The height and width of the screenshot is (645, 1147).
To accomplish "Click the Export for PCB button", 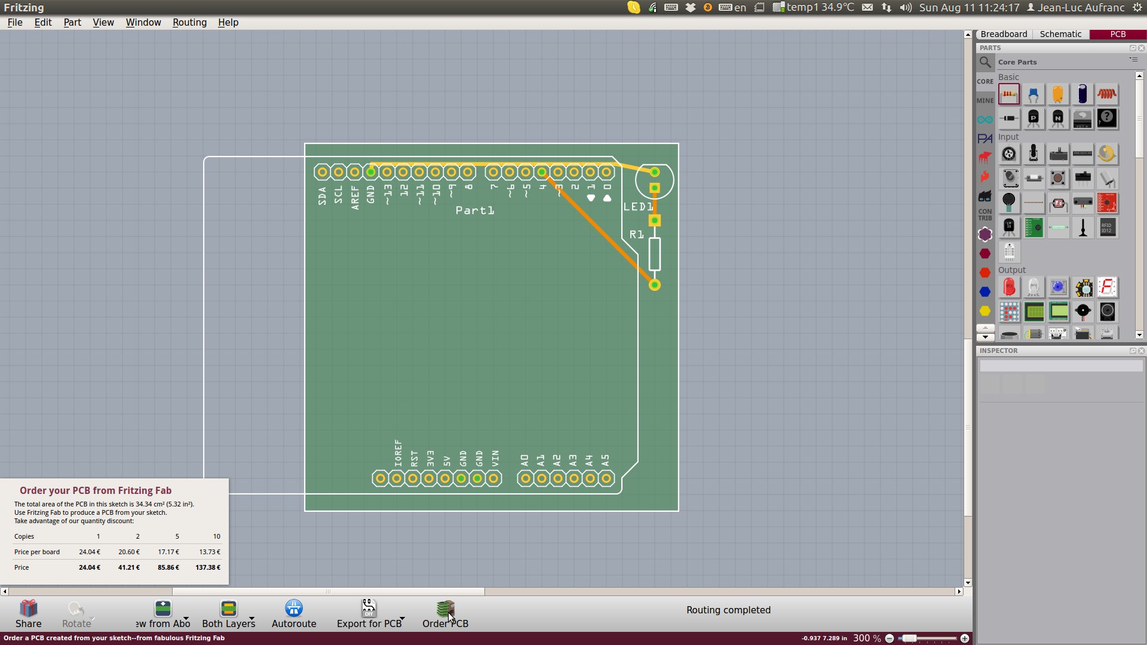I will [369, 614].
